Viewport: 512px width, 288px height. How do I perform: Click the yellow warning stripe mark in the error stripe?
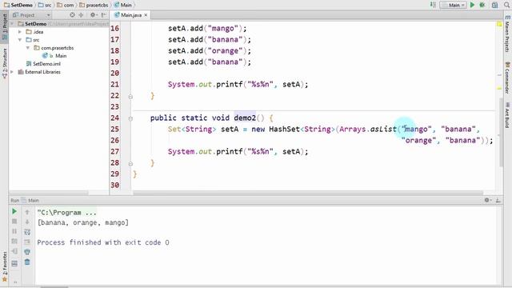(499, 88)
